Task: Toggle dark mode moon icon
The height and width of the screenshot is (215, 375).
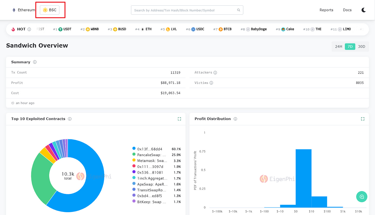Action: point(364,10)
